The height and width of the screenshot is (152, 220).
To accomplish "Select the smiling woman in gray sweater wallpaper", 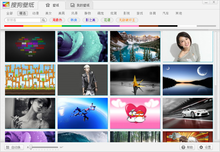I will [188, 46].
